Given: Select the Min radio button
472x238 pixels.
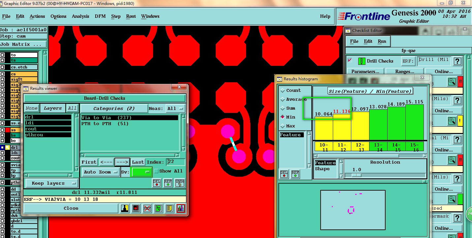Looking at the screenshot, I should click(283, 117).
